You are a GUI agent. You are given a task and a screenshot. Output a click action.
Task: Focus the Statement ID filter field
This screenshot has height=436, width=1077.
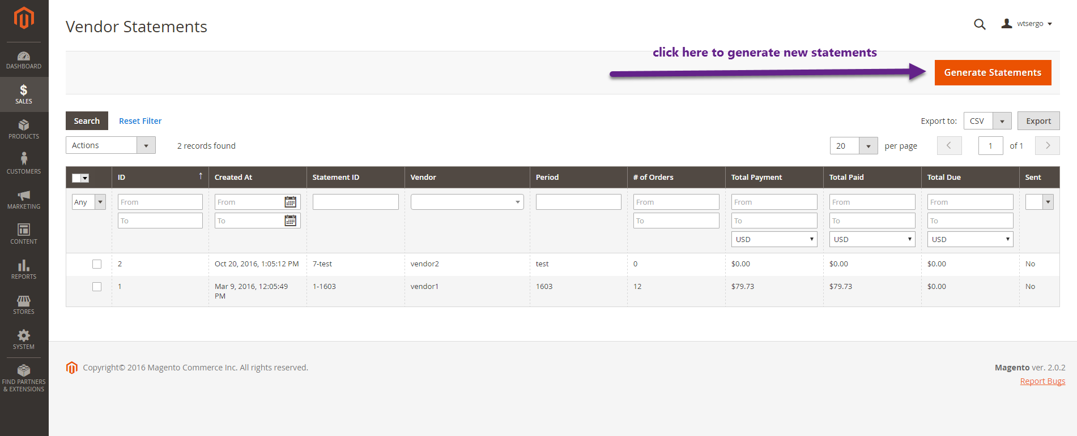coord(356,202)
